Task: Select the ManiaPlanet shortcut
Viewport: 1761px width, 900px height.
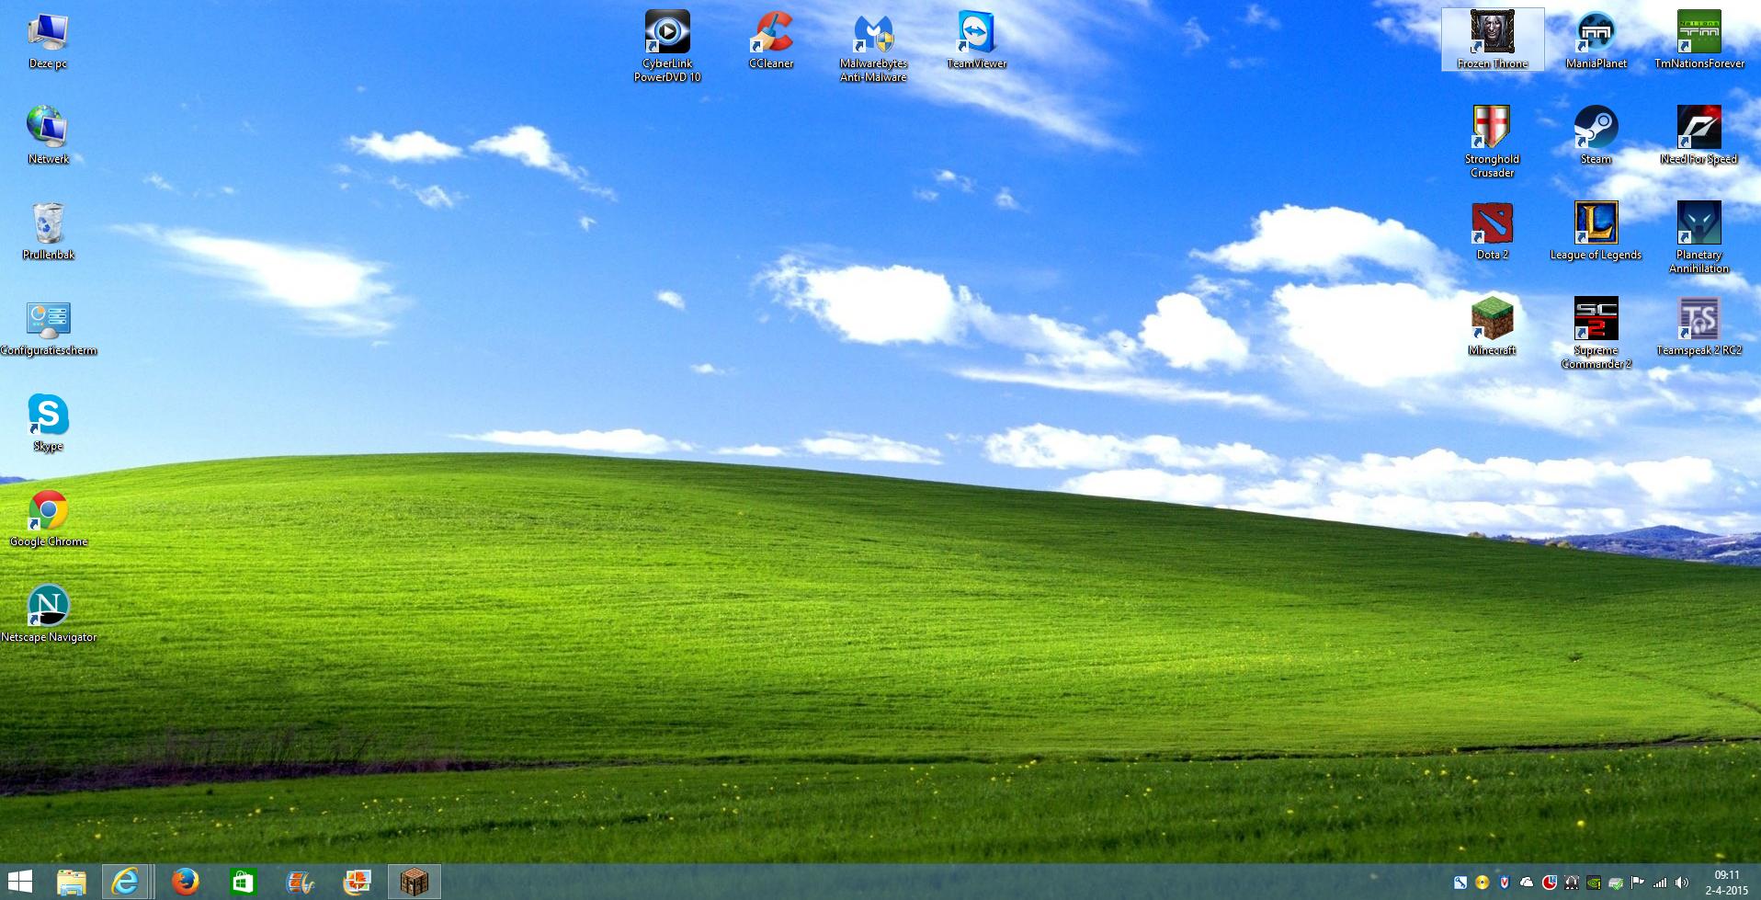Action: click(1596, 41)
